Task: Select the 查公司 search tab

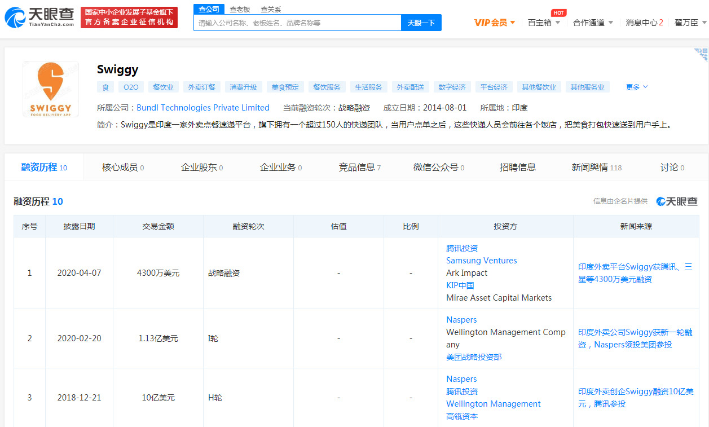Action: [209, 9]
